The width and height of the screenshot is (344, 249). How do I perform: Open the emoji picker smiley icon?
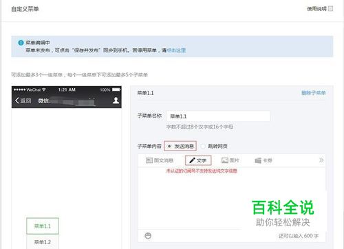[148, 235]
